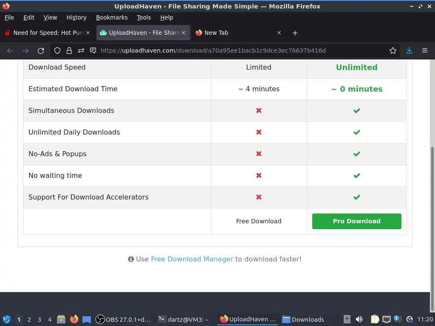The height and width of the screenshot is (326, 435).
Task: Click red X for Simultaneous Downloads
Action: (259, 110)
